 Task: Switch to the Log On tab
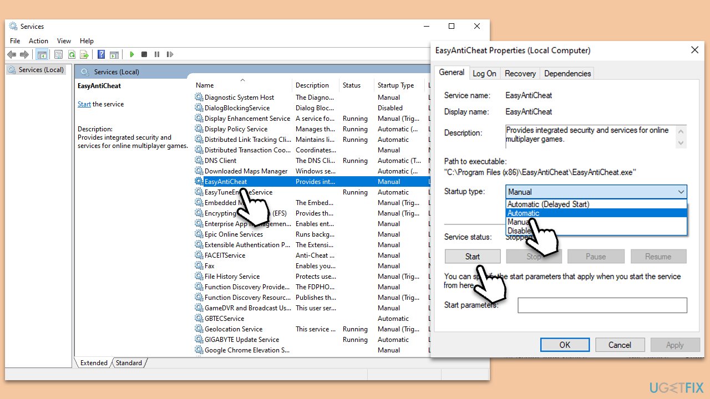click(484, 73)
